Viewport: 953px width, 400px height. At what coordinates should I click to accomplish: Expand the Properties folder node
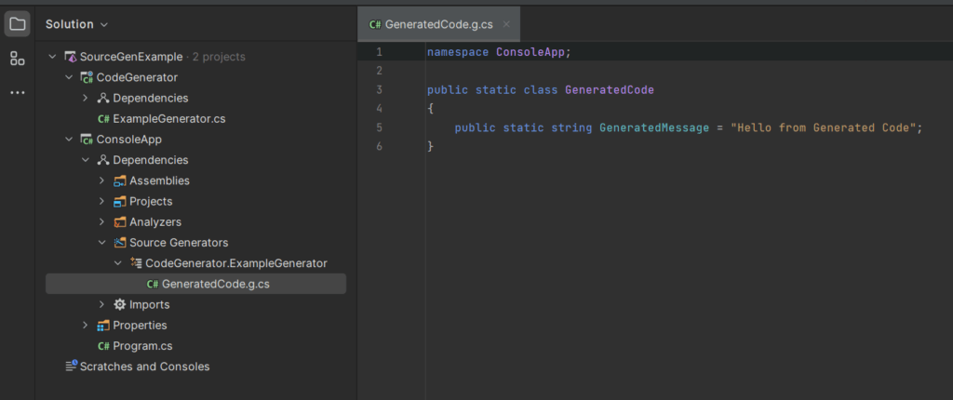tap(86, 326)
